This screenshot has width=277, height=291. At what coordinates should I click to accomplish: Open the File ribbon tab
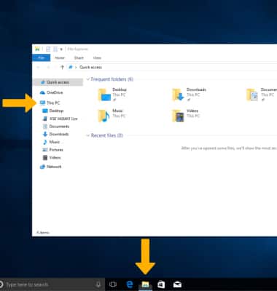pyautogui.click(x=42, y=57)
